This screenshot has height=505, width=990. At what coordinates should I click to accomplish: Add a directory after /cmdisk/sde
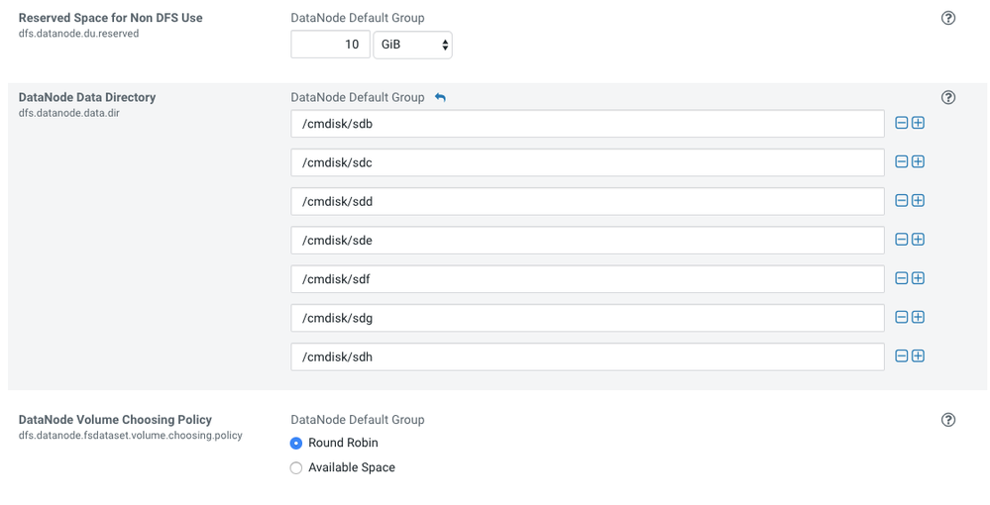click(918, 240)
